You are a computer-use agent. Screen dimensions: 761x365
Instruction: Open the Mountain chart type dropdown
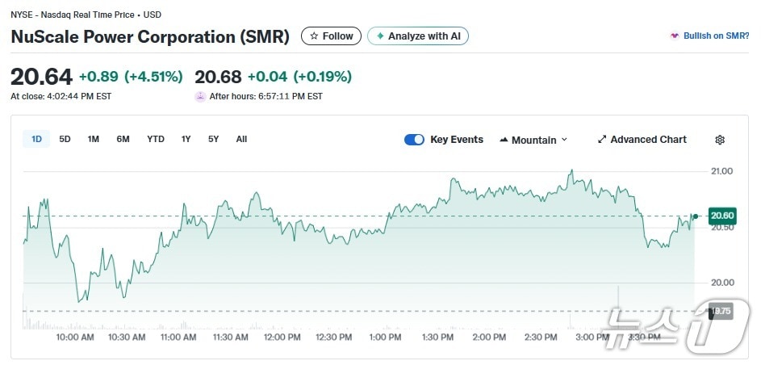coord(533,140)
